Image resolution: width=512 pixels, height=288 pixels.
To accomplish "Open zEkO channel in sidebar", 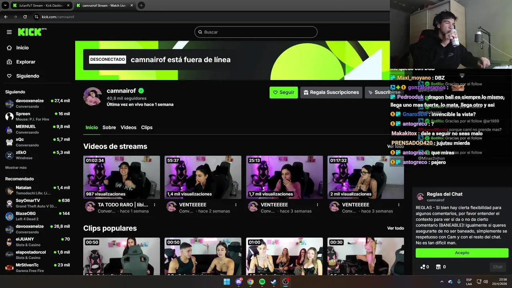I will 37,155.
